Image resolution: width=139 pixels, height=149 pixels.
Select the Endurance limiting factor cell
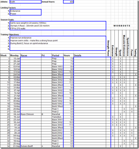pyautogui.click(x=25, y=11)
